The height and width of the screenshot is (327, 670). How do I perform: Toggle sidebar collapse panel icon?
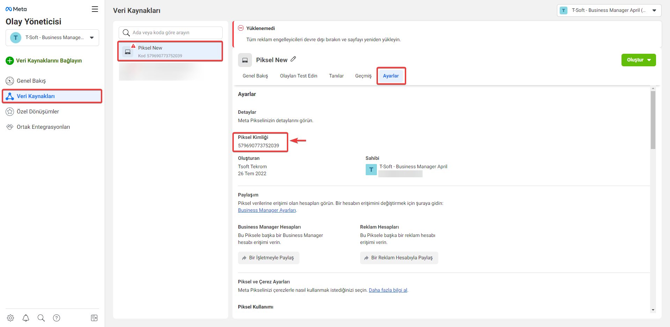(94, 318)
